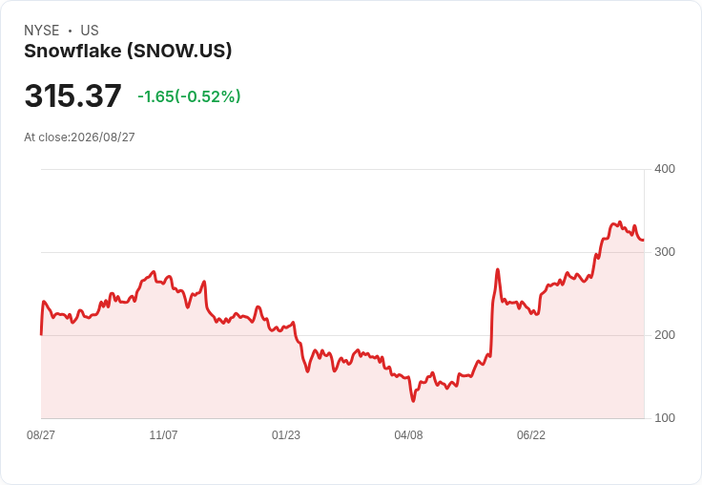Screen dimensions: 702x485
Task: Click the US market label
Action: [90, 31]
